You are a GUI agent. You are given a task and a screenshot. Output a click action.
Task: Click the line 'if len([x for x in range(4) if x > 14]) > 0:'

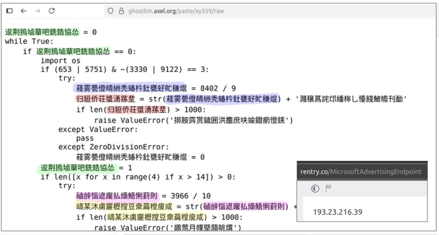[x=138, y=177]
